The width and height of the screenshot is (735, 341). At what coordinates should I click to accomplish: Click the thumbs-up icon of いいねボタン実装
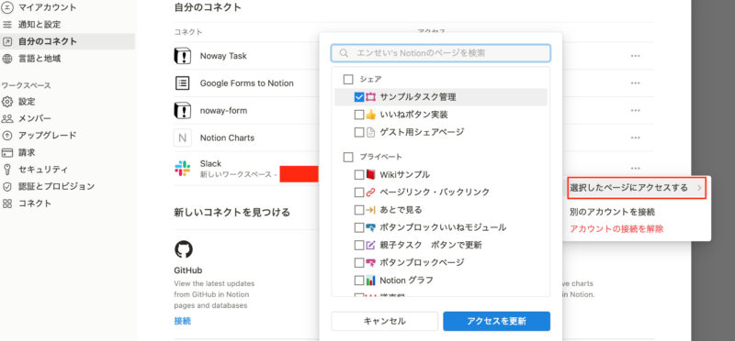pyautogui.click(x=371, y=115)
